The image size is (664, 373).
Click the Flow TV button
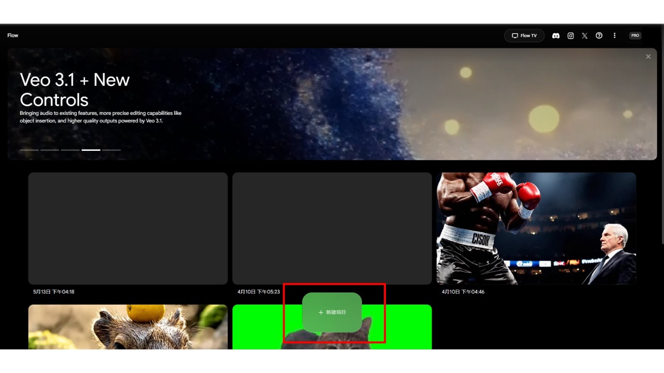524,36
